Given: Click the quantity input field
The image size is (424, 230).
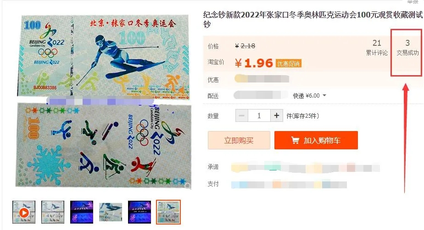Looking at the screenshot, I should click(x=259, y=116).
